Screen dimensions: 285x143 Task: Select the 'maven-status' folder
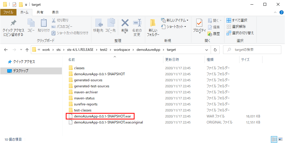84,98
